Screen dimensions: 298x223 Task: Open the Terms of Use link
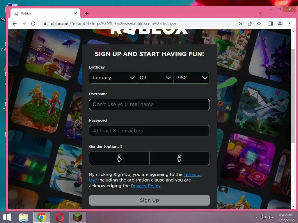click(193, 175)
